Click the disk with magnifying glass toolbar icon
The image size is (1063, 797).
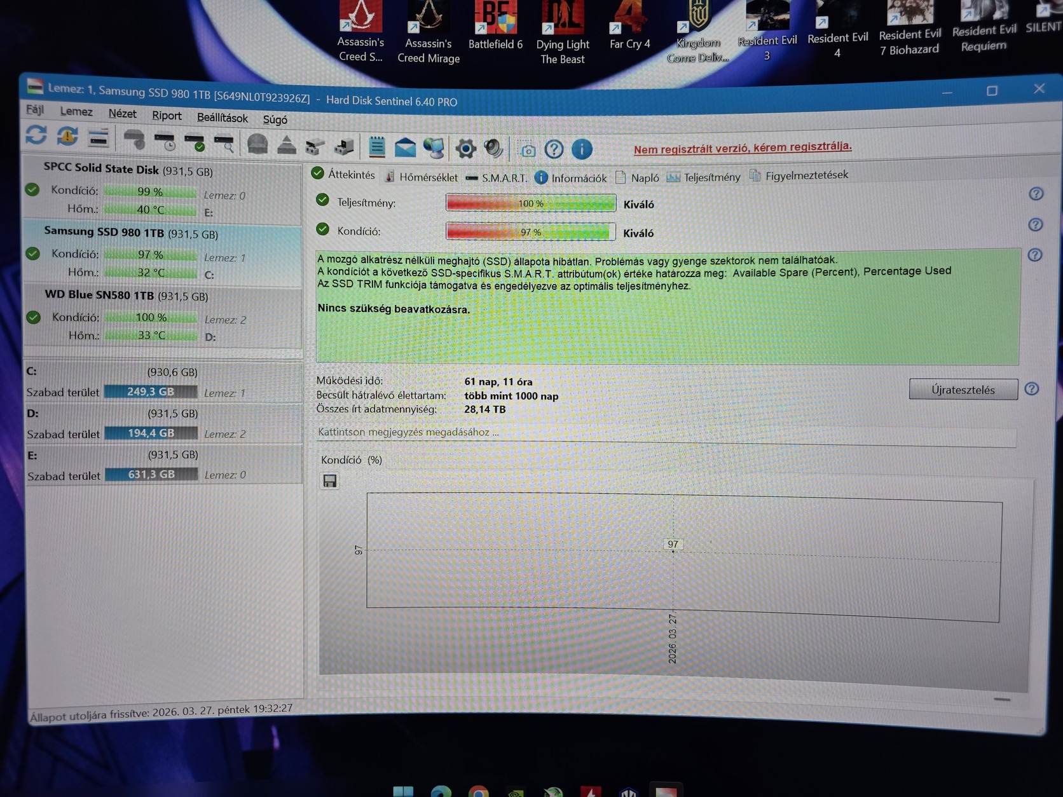(x=224, y=143)
